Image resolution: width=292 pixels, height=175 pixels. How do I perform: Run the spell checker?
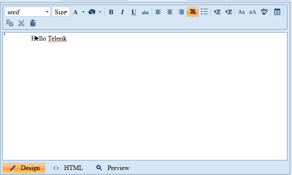264,12
